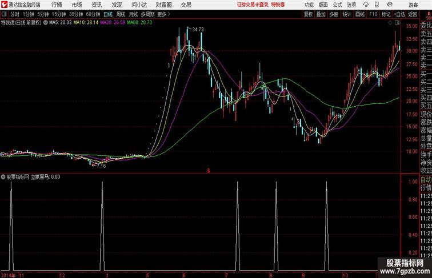Expand the dropdown beside 股票指标网 indicator title
432x278 pixels.
pos(3,177)
